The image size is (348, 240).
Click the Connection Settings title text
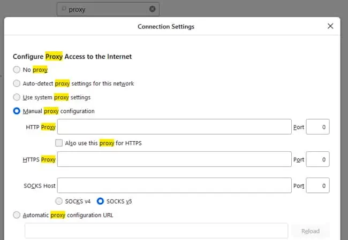[x=166, y=27]
